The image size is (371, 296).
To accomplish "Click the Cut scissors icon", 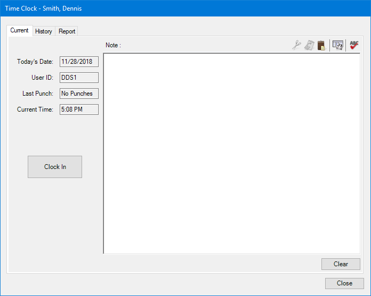I will pos(296,46).
